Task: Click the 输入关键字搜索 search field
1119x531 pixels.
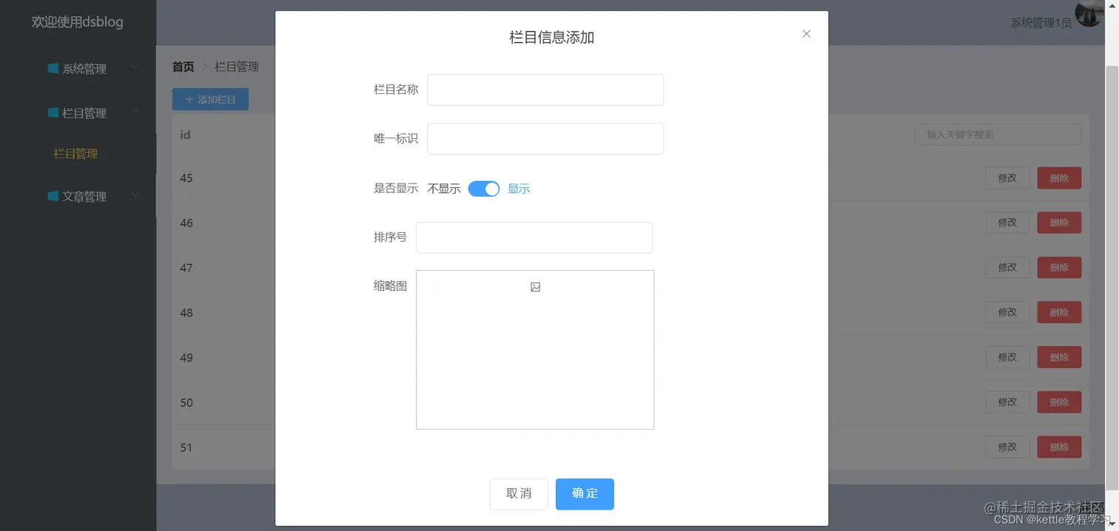Action: 998,134
